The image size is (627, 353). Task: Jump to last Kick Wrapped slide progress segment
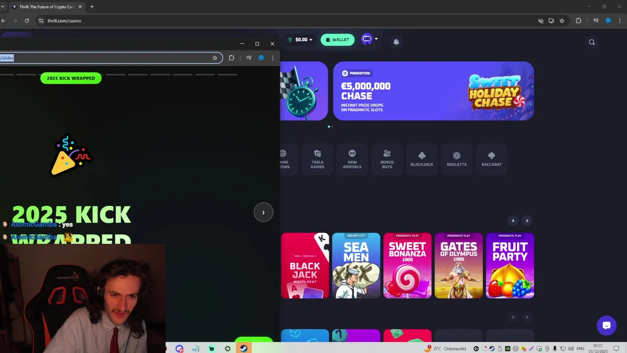click(227, 75)
